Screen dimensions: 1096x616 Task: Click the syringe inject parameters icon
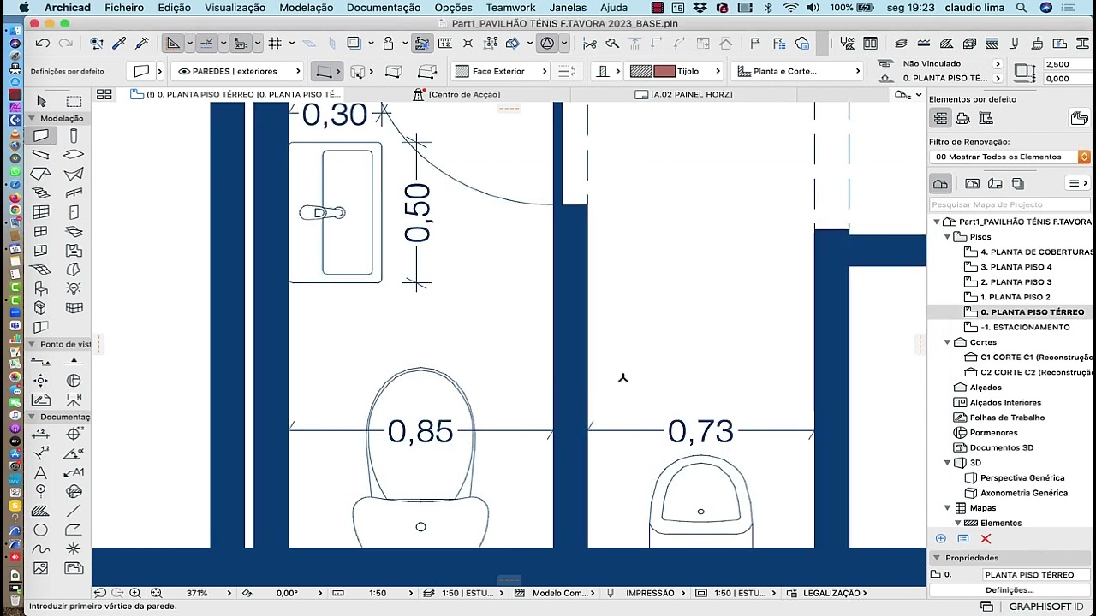click(141, 44)
